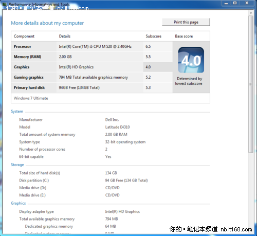Click the scrollbar up arrow
Viewport: 257px width, 236px height.
[251, 13]
